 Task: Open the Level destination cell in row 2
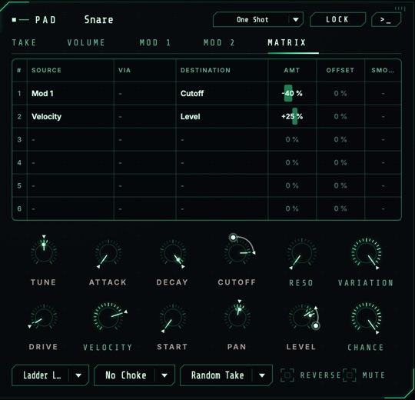222,116
